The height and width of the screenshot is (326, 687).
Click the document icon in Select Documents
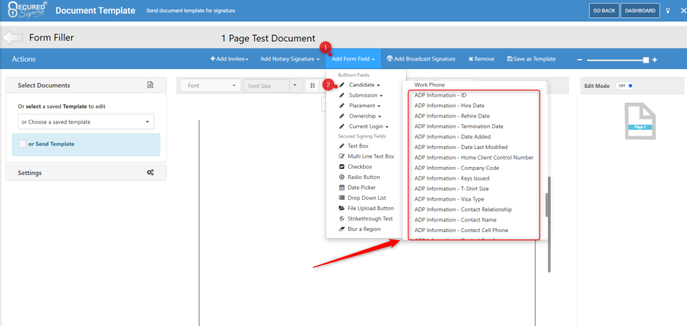[150, 85]
